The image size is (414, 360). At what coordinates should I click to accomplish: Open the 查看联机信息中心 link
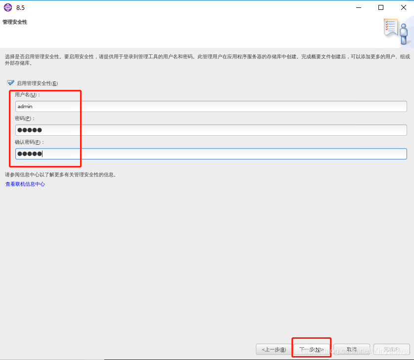[x=25, y=184]
